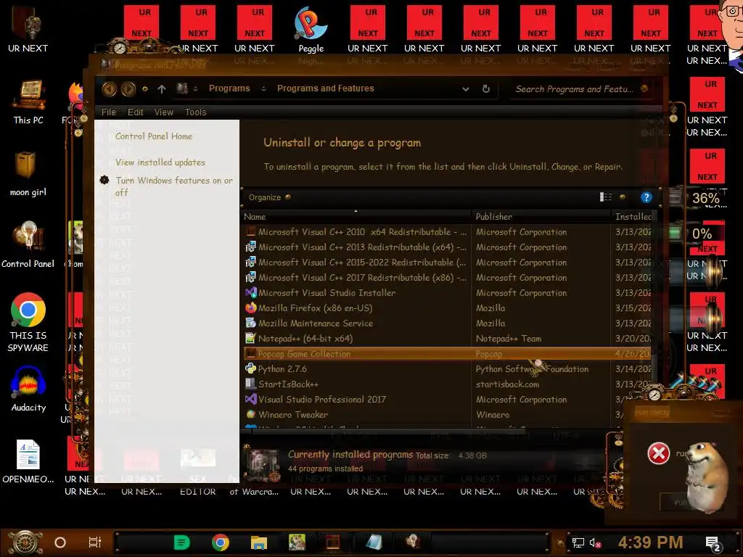The width and height of the screenshot is (743, 557).
Task: Open the Peggle desktop icon
Action: (311, 29)
